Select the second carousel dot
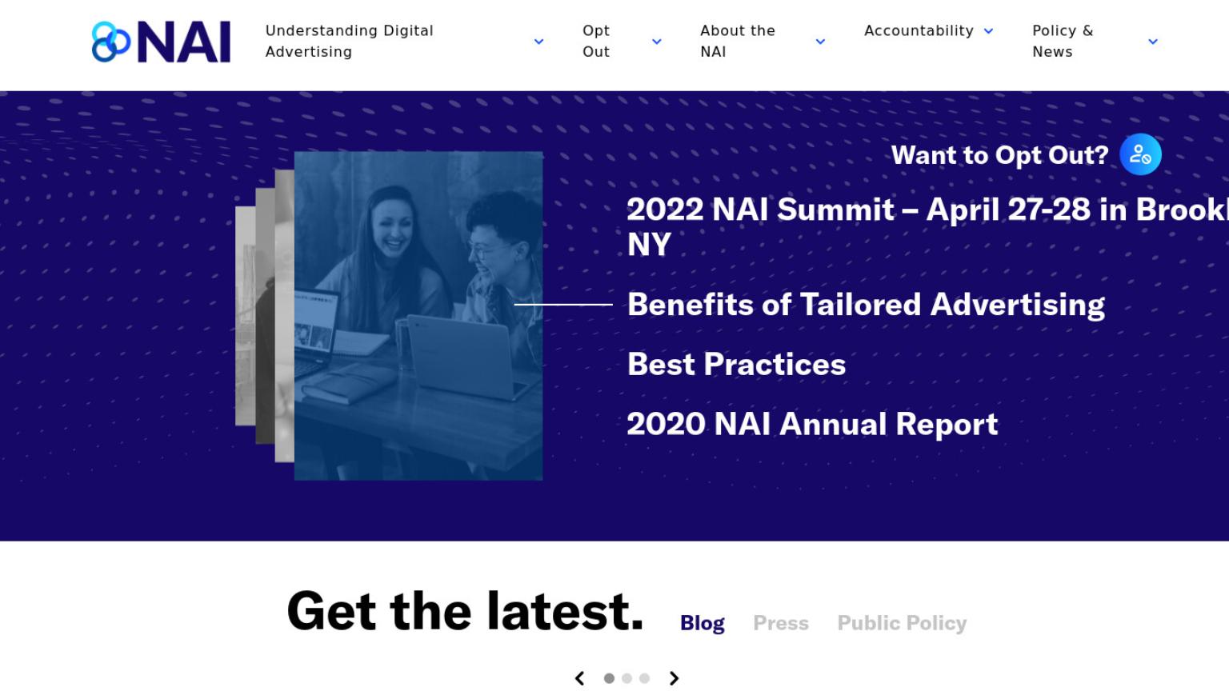 pos(627,678)
